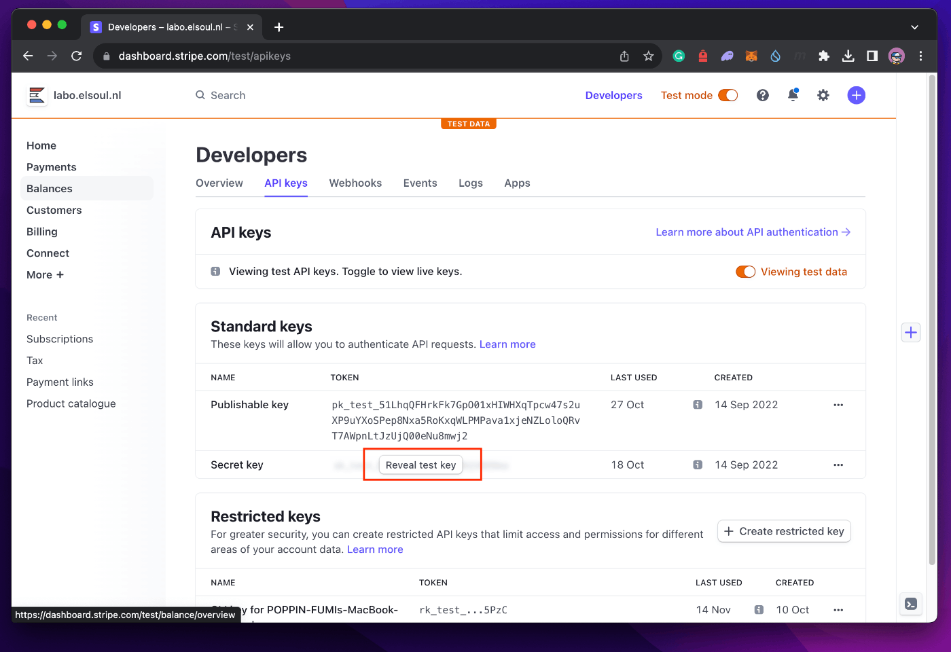The image size is (951, 652).
Task: Click the blue plus create icon
Action: [x=856, y=95]
